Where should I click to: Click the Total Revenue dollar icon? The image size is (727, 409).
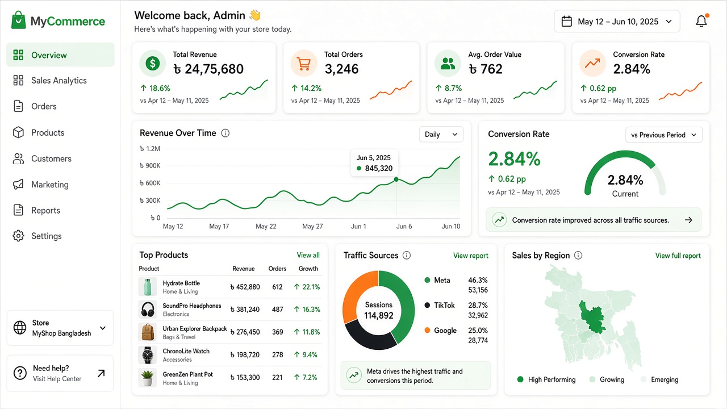click(152, 64)
